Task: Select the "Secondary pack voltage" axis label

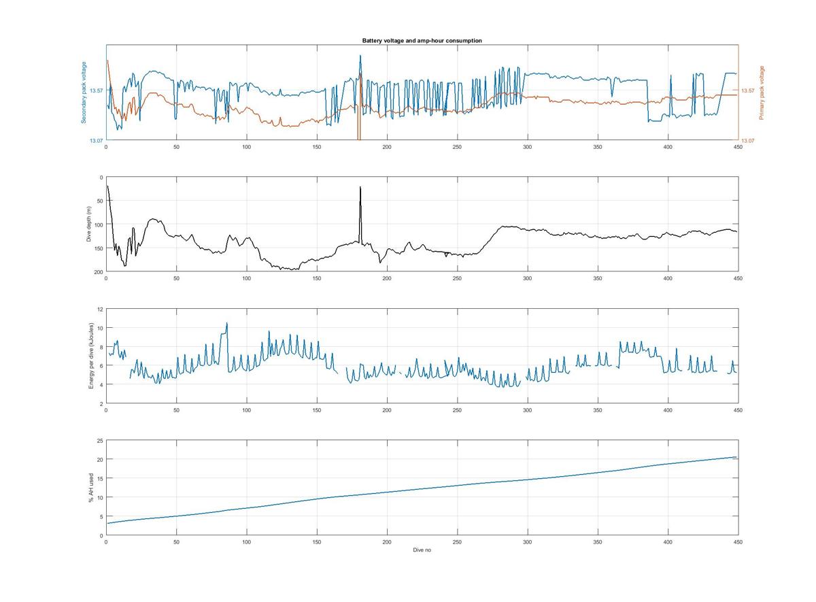Action: 84,93
